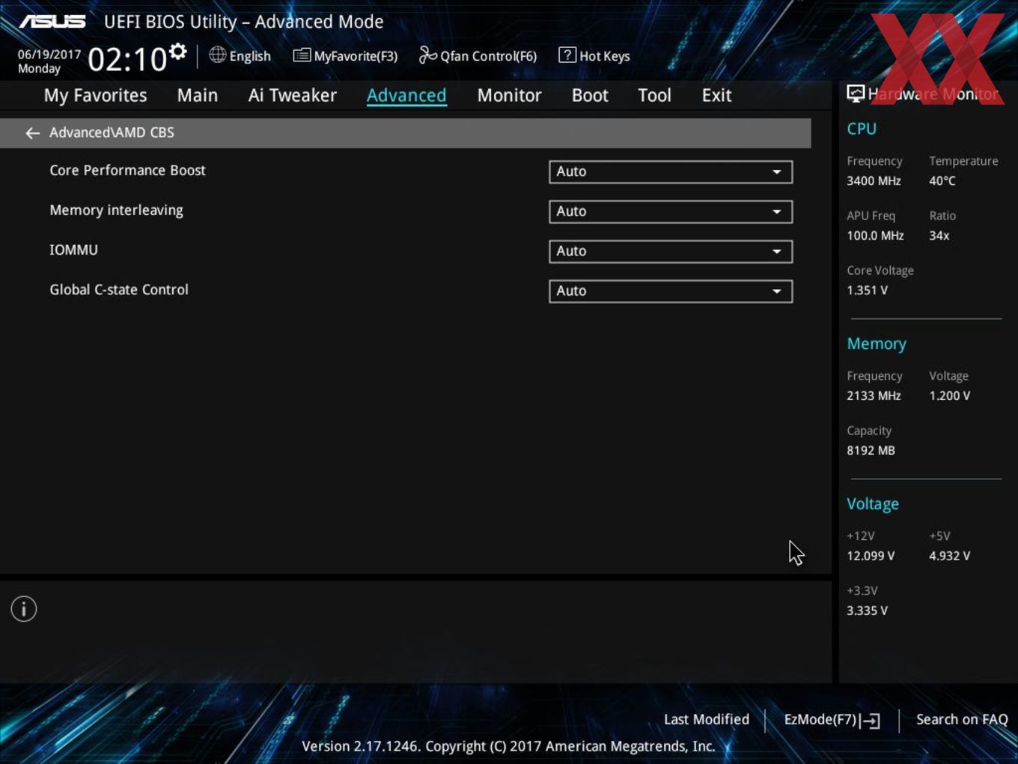This screenshot has width=1018, height=764.
Task: Click the Core Voltage value 1.351 V
Action: (x=867, y=290)
